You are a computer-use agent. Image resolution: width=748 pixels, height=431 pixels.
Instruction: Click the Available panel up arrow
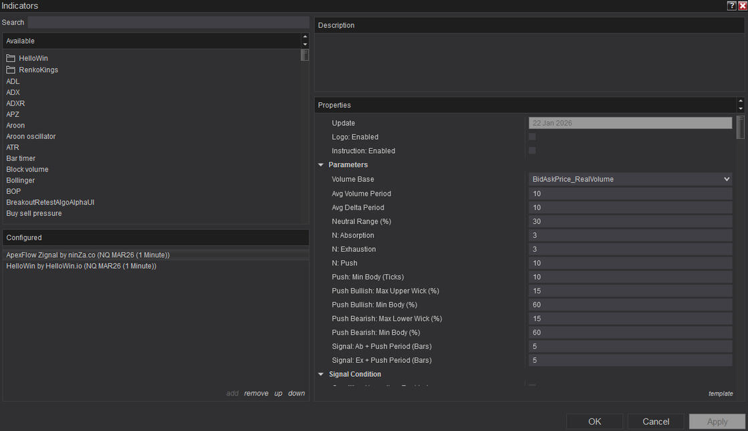(305, 37)
